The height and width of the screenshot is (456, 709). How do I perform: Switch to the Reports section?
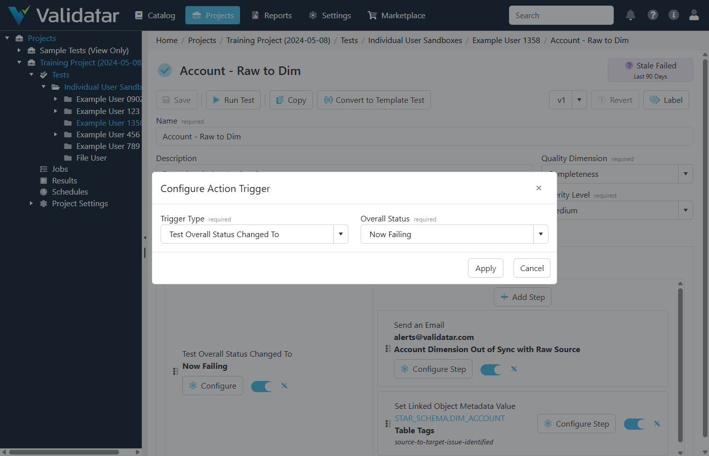click(x=271, y=15)
